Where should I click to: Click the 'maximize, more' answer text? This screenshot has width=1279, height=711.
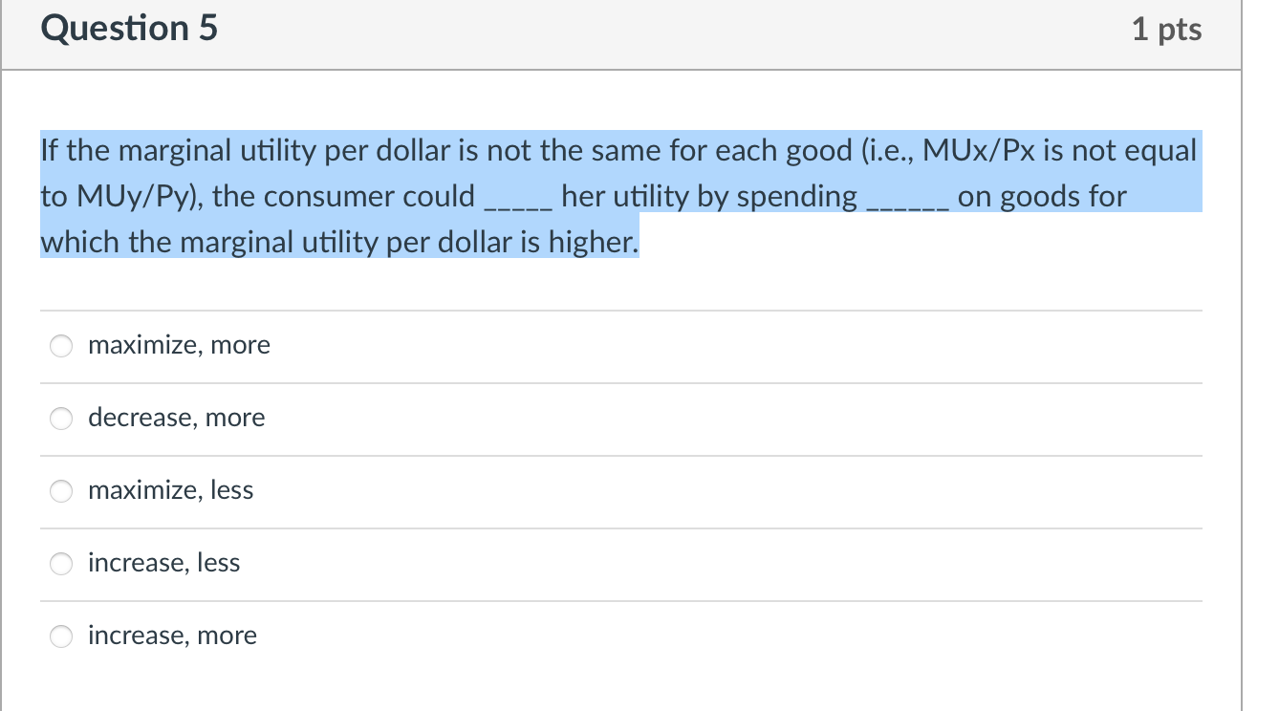(178, 346)
